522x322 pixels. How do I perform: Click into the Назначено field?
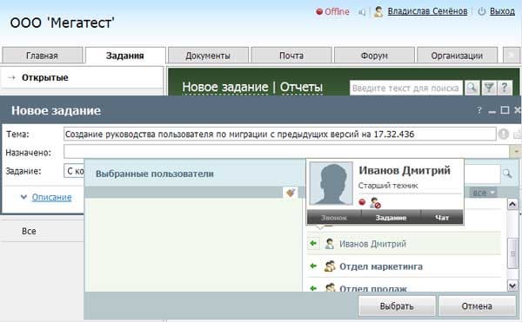point(286,152)
